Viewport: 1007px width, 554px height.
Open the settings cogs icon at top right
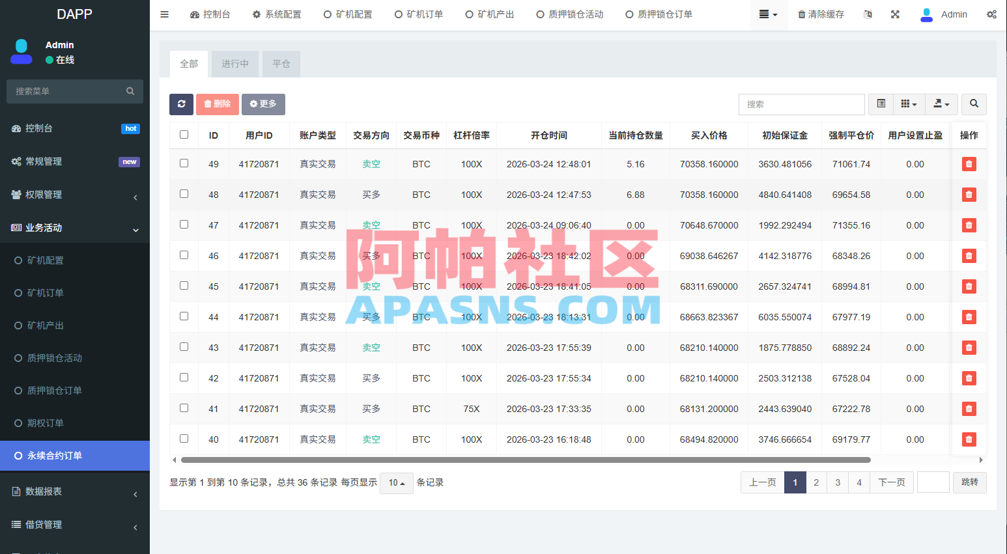(x=991, y=14)
